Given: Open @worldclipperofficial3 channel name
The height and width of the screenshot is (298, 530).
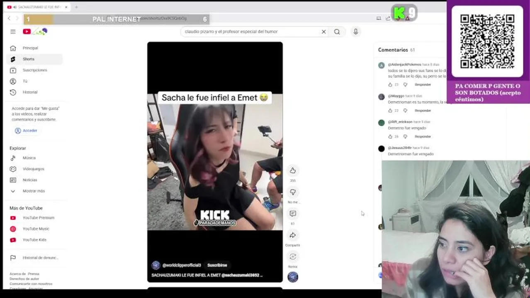Looking at the screenshot, I should tap(182, 265).
